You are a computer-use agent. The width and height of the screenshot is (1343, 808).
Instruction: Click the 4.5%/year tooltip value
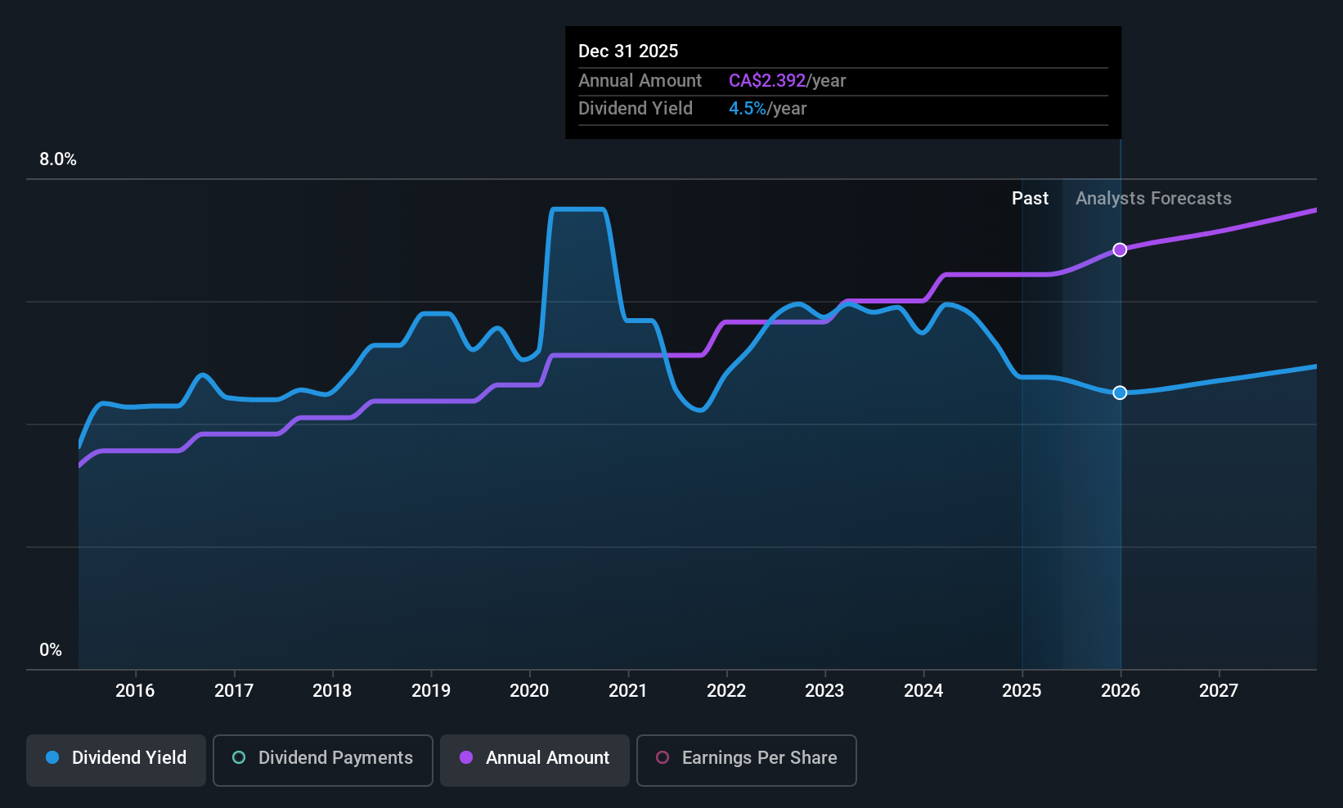[767, 109]
